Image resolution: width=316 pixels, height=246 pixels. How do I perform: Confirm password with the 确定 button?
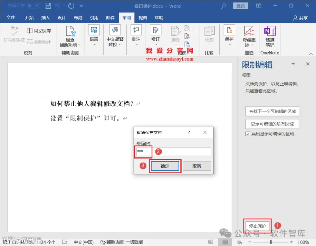pos(165,166)
